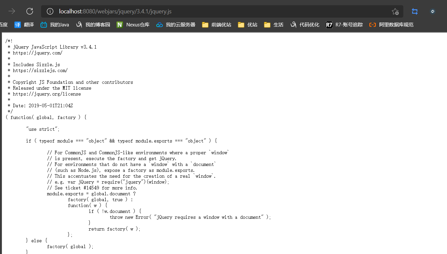Click the line "factory( global );"

[70, 247]
